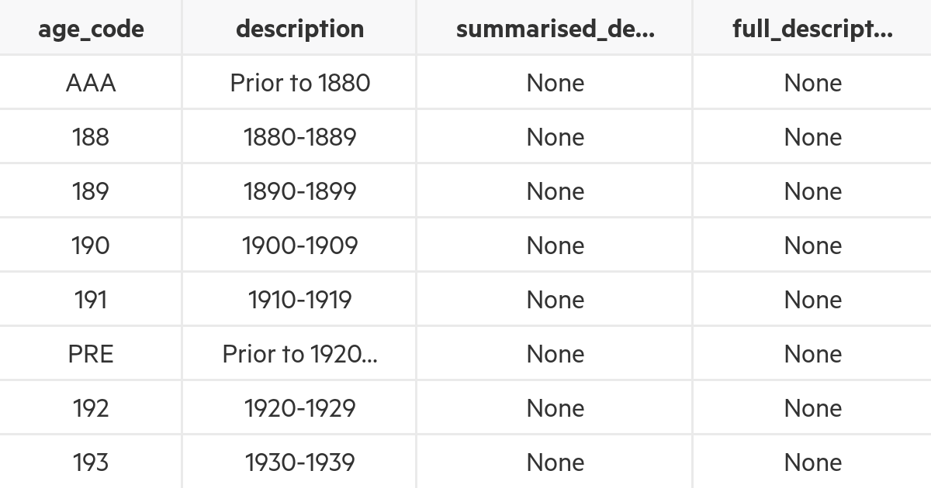Click the 'Prior to 1880' description cell
Screen dimensions: 931x488
(x=299, y=83)
